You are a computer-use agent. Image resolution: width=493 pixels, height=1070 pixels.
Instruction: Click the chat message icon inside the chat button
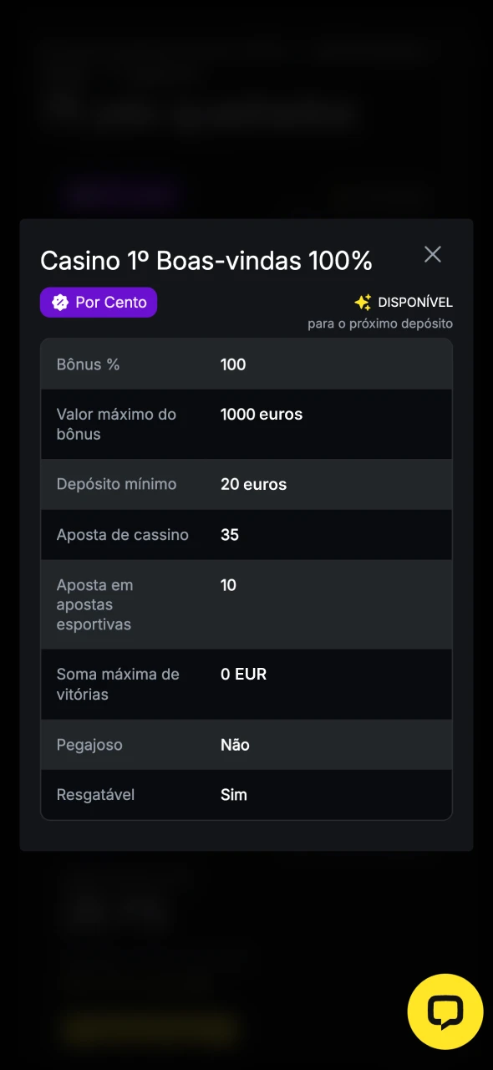445,1011
